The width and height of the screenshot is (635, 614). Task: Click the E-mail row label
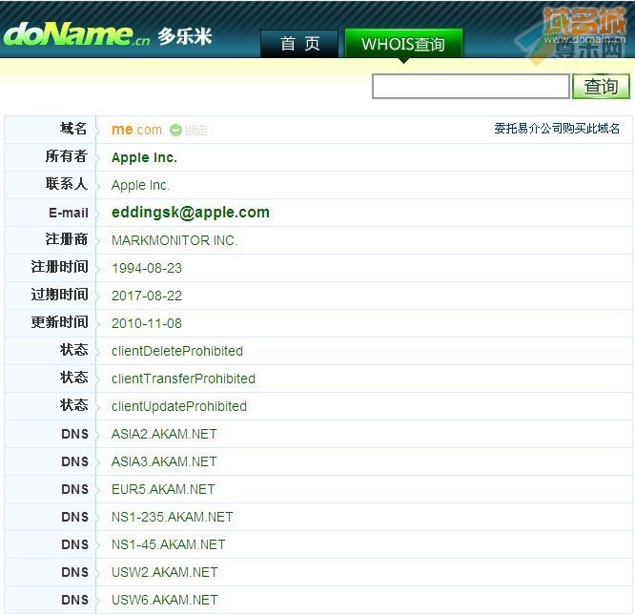tap(68, 213)
